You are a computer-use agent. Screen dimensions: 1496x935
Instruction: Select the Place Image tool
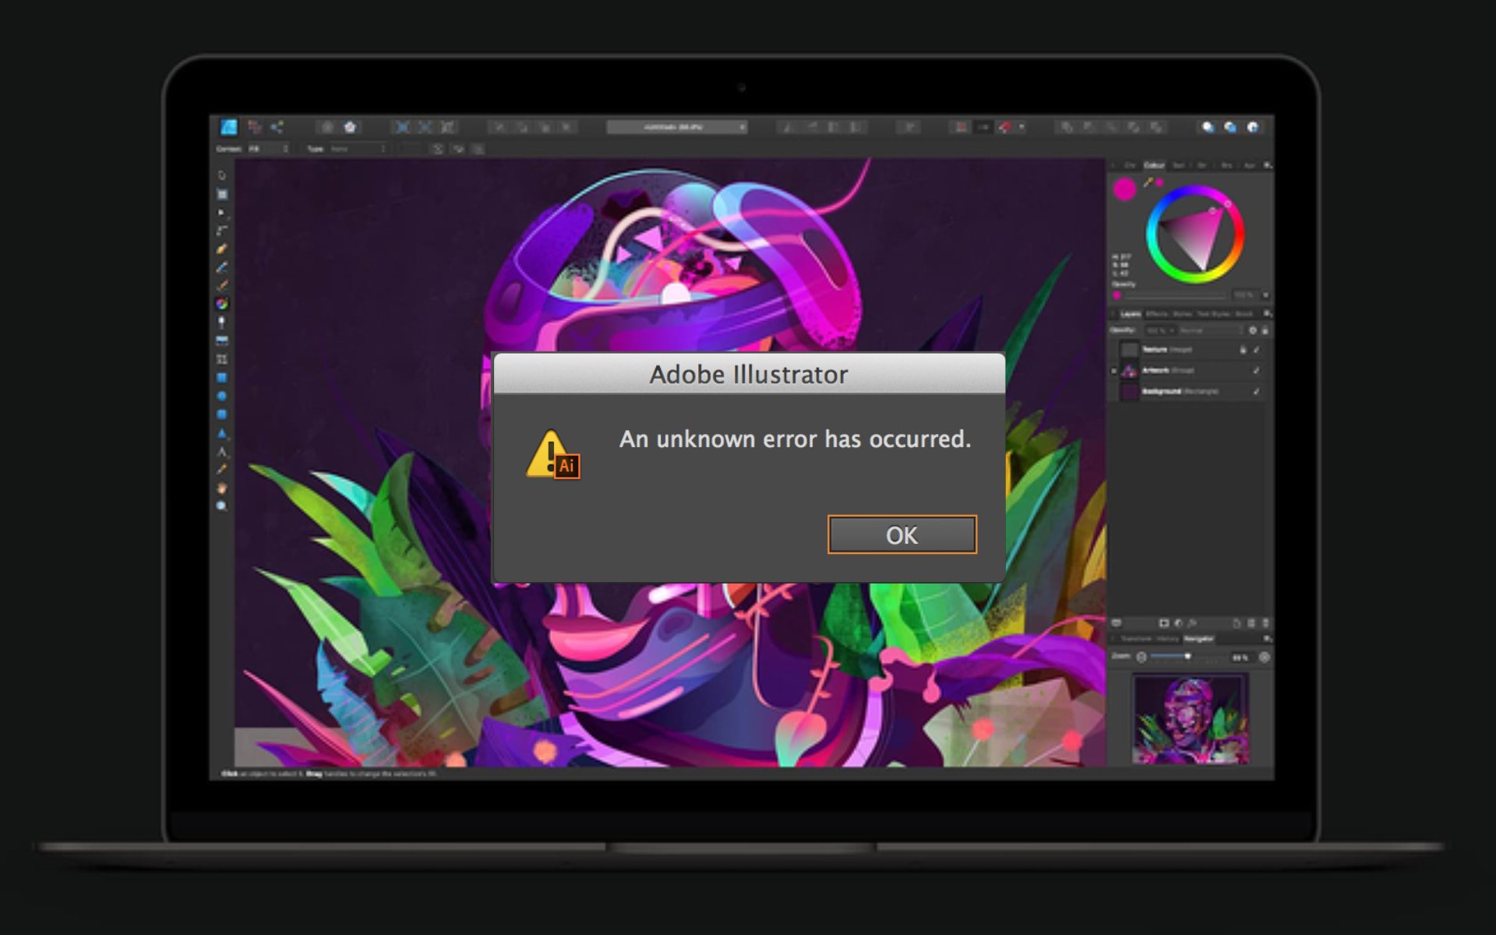[x=222, y=340]
